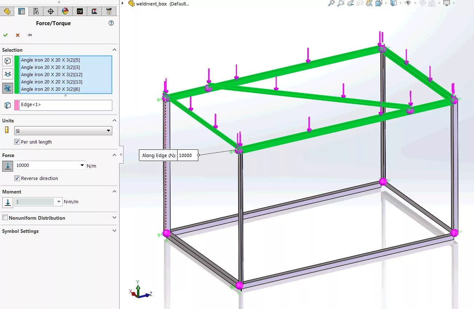Open the moment value dropdown
The image size is (474, 309).
[x=59, y=202]
